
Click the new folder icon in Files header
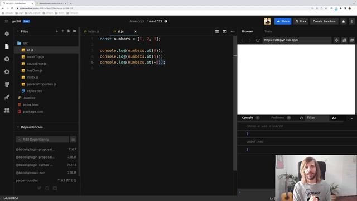(x=74, y=31)
